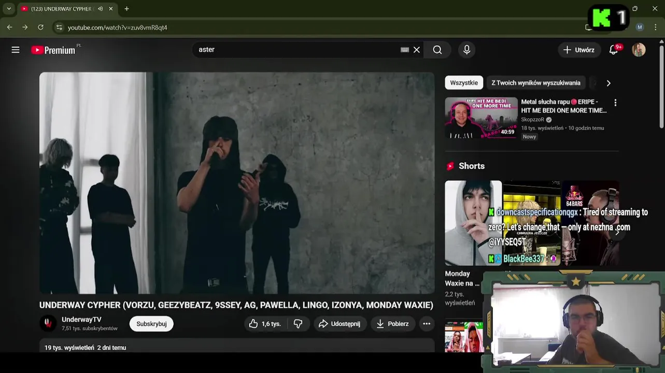Open a new browser tab
The image size is (665, 373).
(x=126, y=9)
